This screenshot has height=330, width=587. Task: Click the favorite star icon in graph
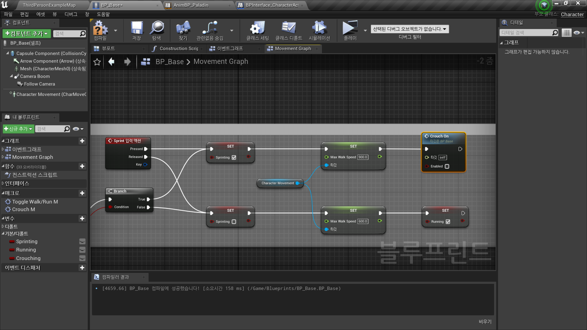(97, 62)
